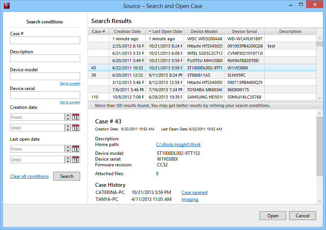This screenshot has height=230, width=326.
Task: Focus the Device model input field
Action: tap(45, 76)
